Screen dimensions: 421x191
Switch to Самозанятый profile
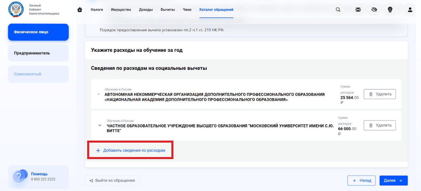(x=38, y=74)
